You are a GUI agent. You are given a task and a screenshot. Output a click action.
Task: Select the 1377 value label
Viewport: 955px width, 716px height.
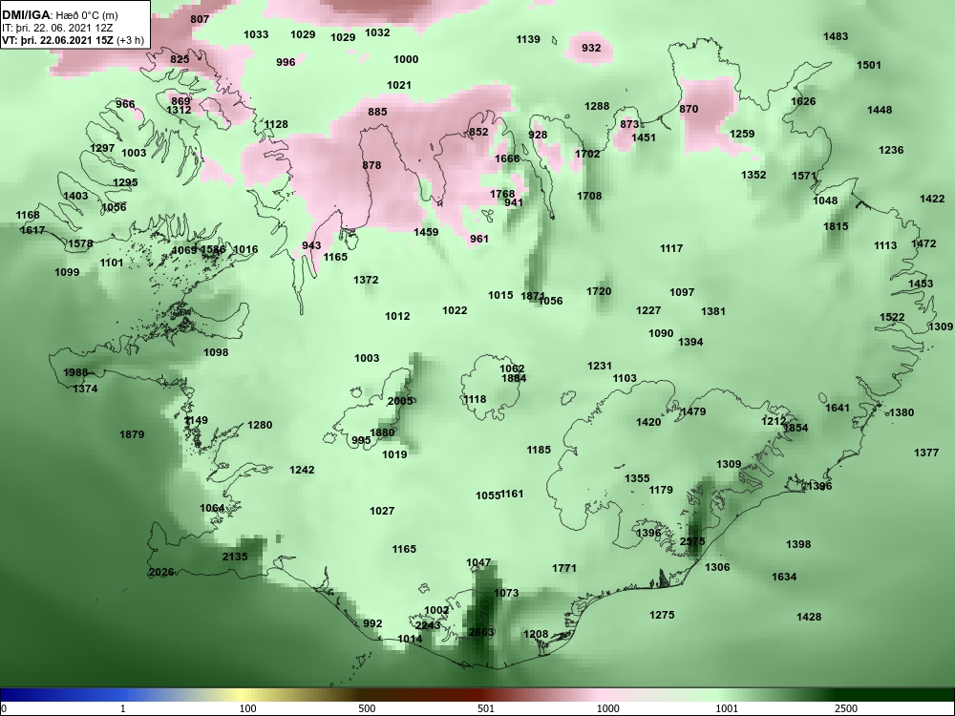tap(926, 453)
